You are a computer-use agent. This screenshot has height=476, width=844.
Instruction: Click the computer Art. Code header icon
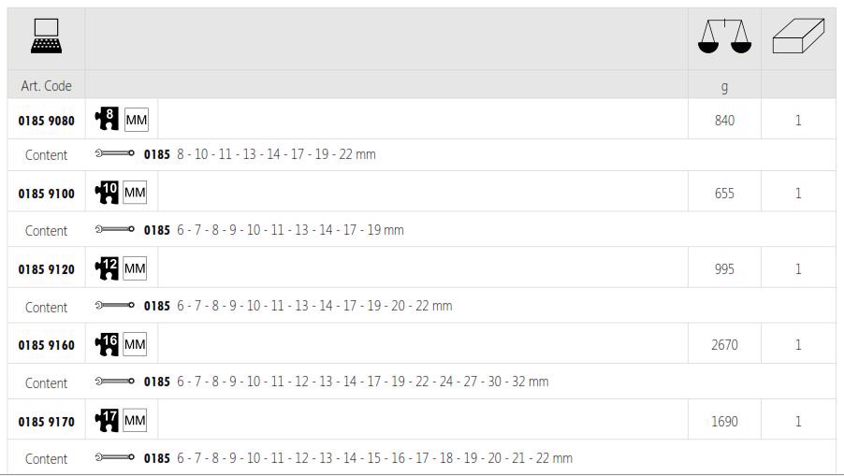coord(46,37)
